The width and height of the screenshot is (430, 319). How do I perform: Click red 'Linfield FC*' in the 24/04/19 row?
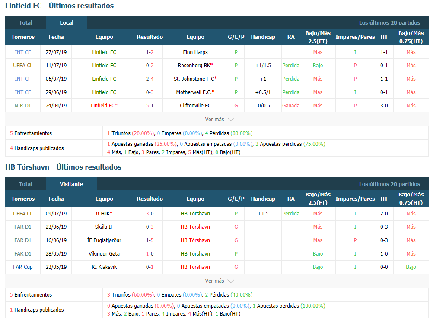[104, 106]
